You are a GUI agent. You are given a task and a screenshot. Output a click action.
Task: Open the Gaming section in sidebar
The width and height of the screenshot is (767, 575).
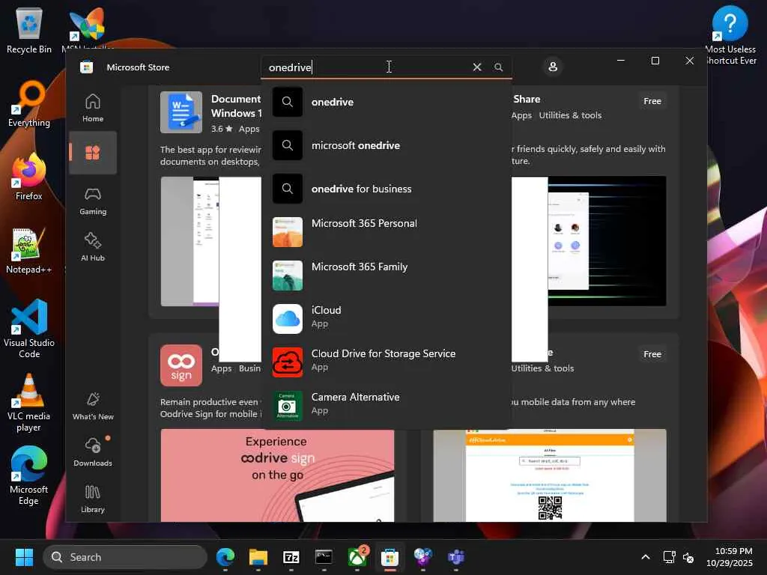pyautogui.click(x=92, y=201)
